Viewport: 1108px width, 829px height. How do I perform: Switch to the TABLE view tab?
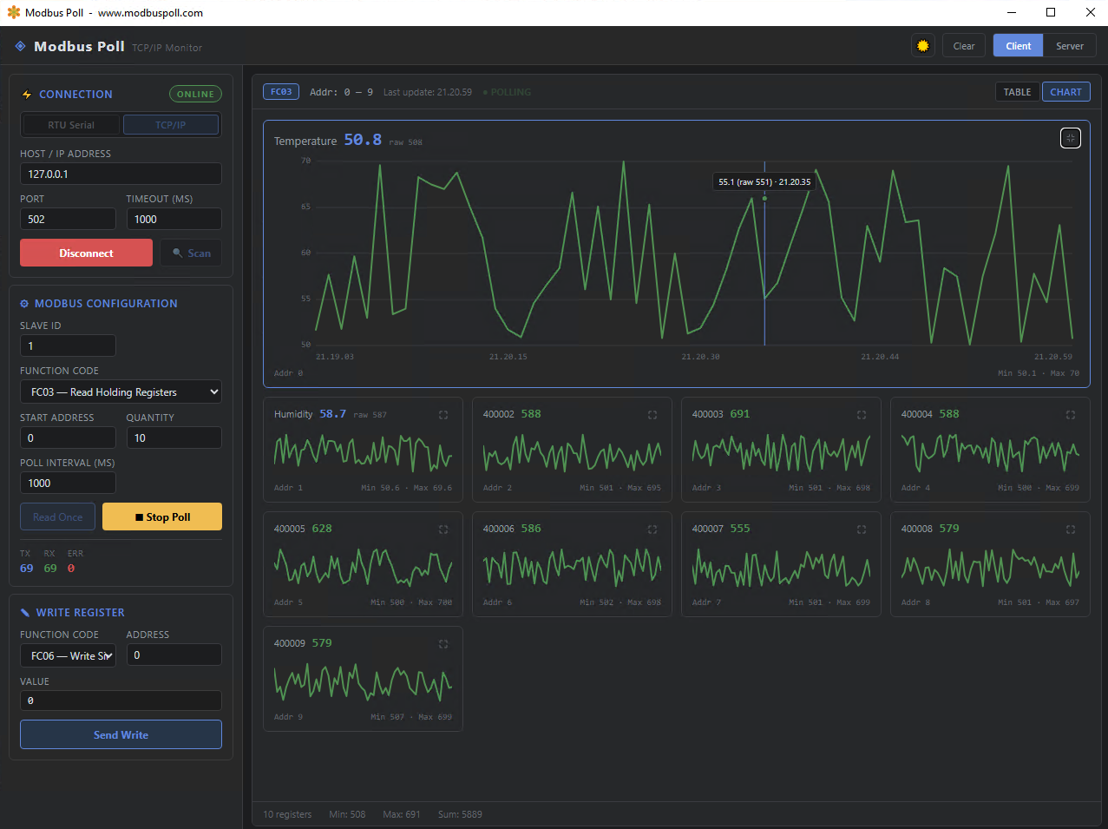(1018, 92)
